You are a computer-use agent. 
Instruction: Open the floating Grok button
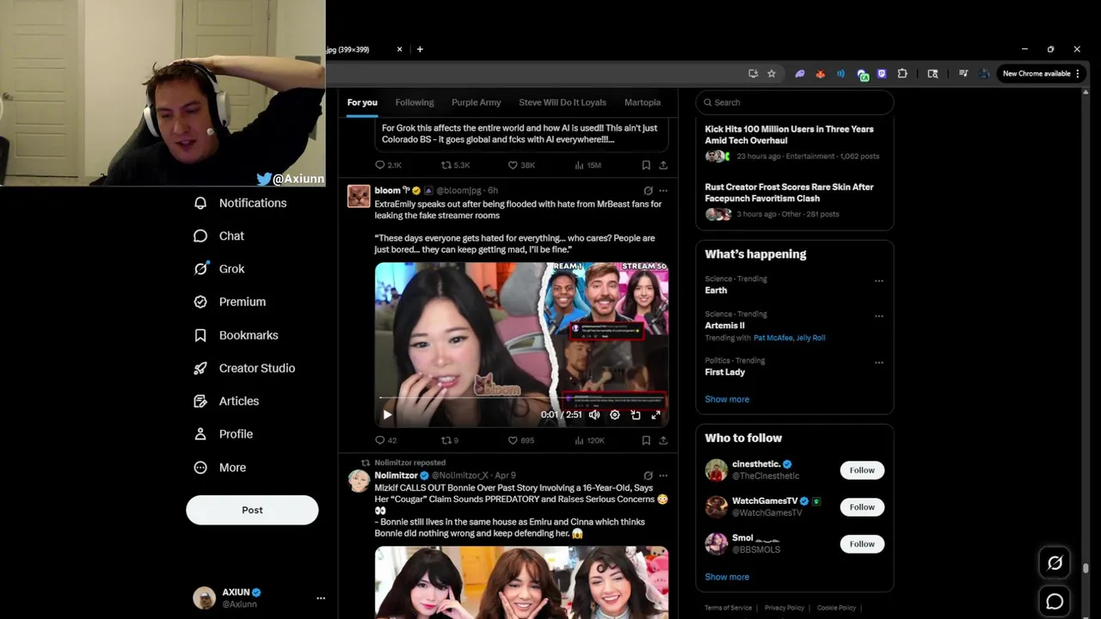click(x=1055, y=563)
